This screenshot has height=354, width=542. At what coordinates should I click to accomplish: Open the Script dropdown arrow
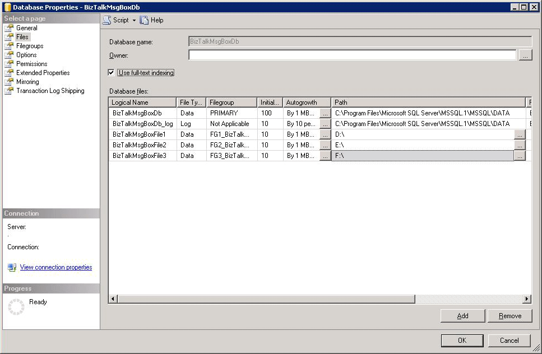[x=135, y=20]
